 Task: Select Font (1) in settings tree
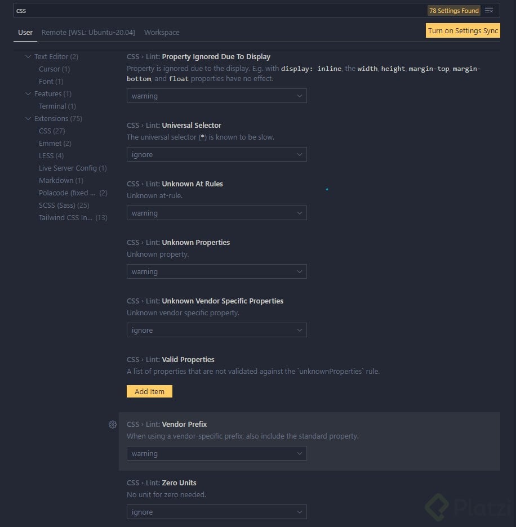[x=51, y=81]
